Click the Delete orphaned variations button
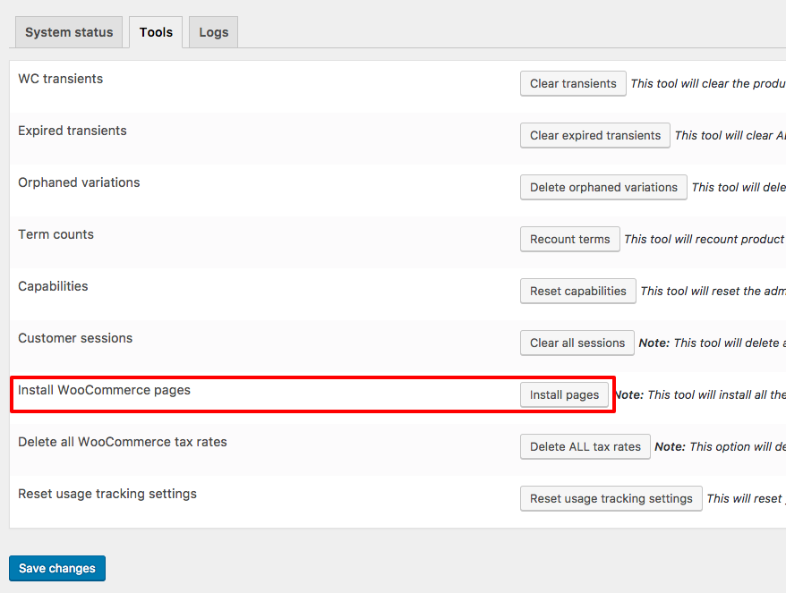 point(603,187)
